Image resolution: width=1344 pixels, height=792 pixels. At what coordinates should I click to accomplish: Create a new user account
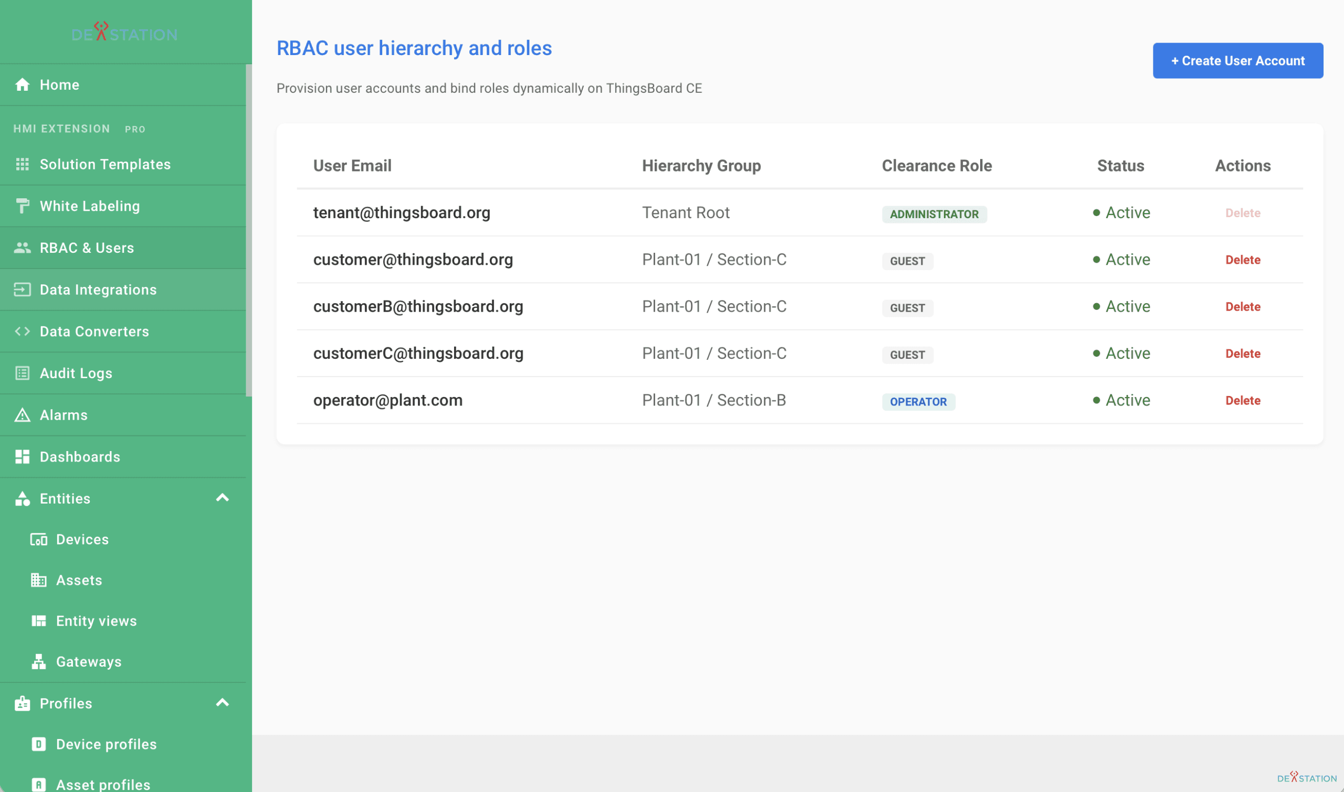(x=1238, y=61)
